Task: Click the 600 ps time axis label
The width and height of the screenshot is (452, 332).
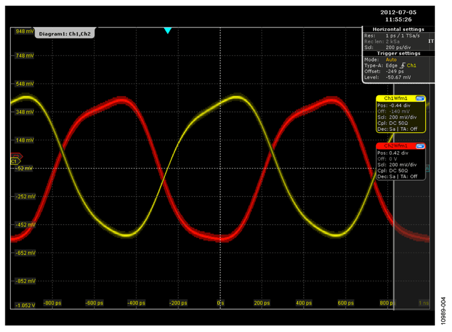Action: [346, 303]
